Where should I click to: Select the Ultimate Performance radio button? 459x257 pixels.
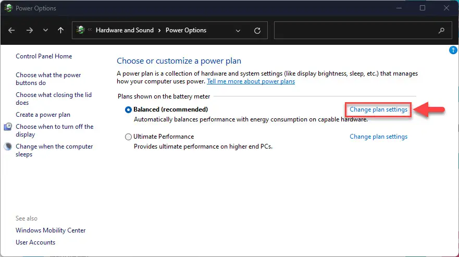[128, 137]
